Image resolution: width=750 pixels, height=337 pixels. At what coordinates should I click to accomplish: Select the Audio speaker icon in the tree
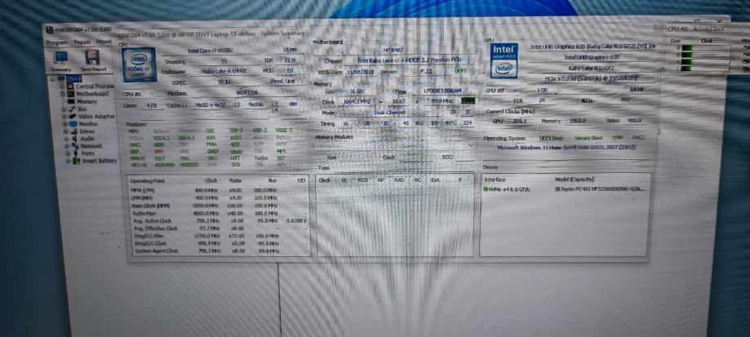(x=74, y=139)
